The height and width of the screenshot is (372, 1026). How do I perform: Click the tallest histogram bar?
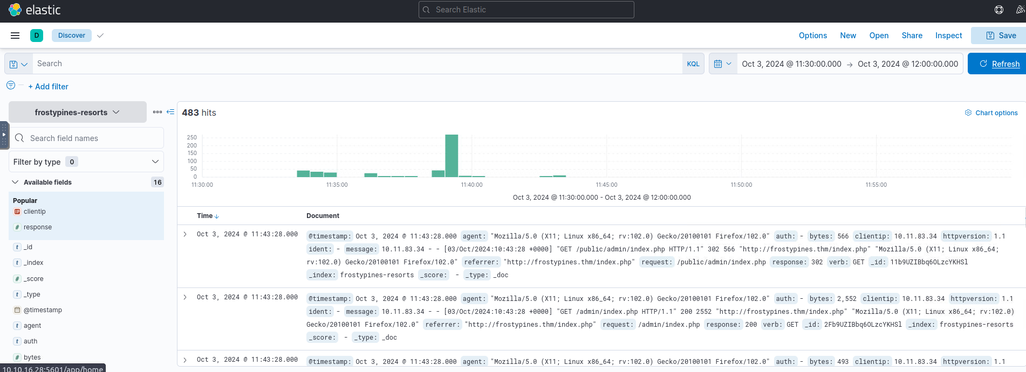(x=452, y=155)
